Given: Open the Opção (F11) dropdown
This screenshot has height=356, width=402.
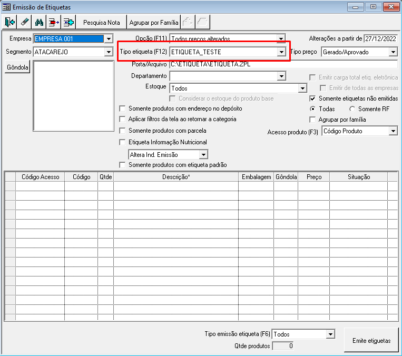Looking at the screenshot, I should (x=281, y=38).
